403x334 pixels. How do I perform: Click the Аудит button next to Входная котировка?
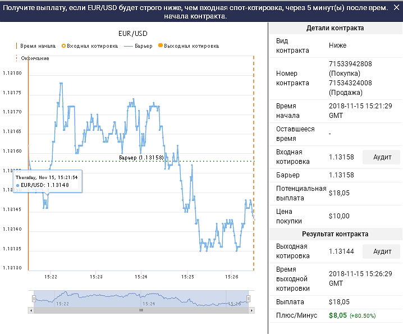coord(382,157)
